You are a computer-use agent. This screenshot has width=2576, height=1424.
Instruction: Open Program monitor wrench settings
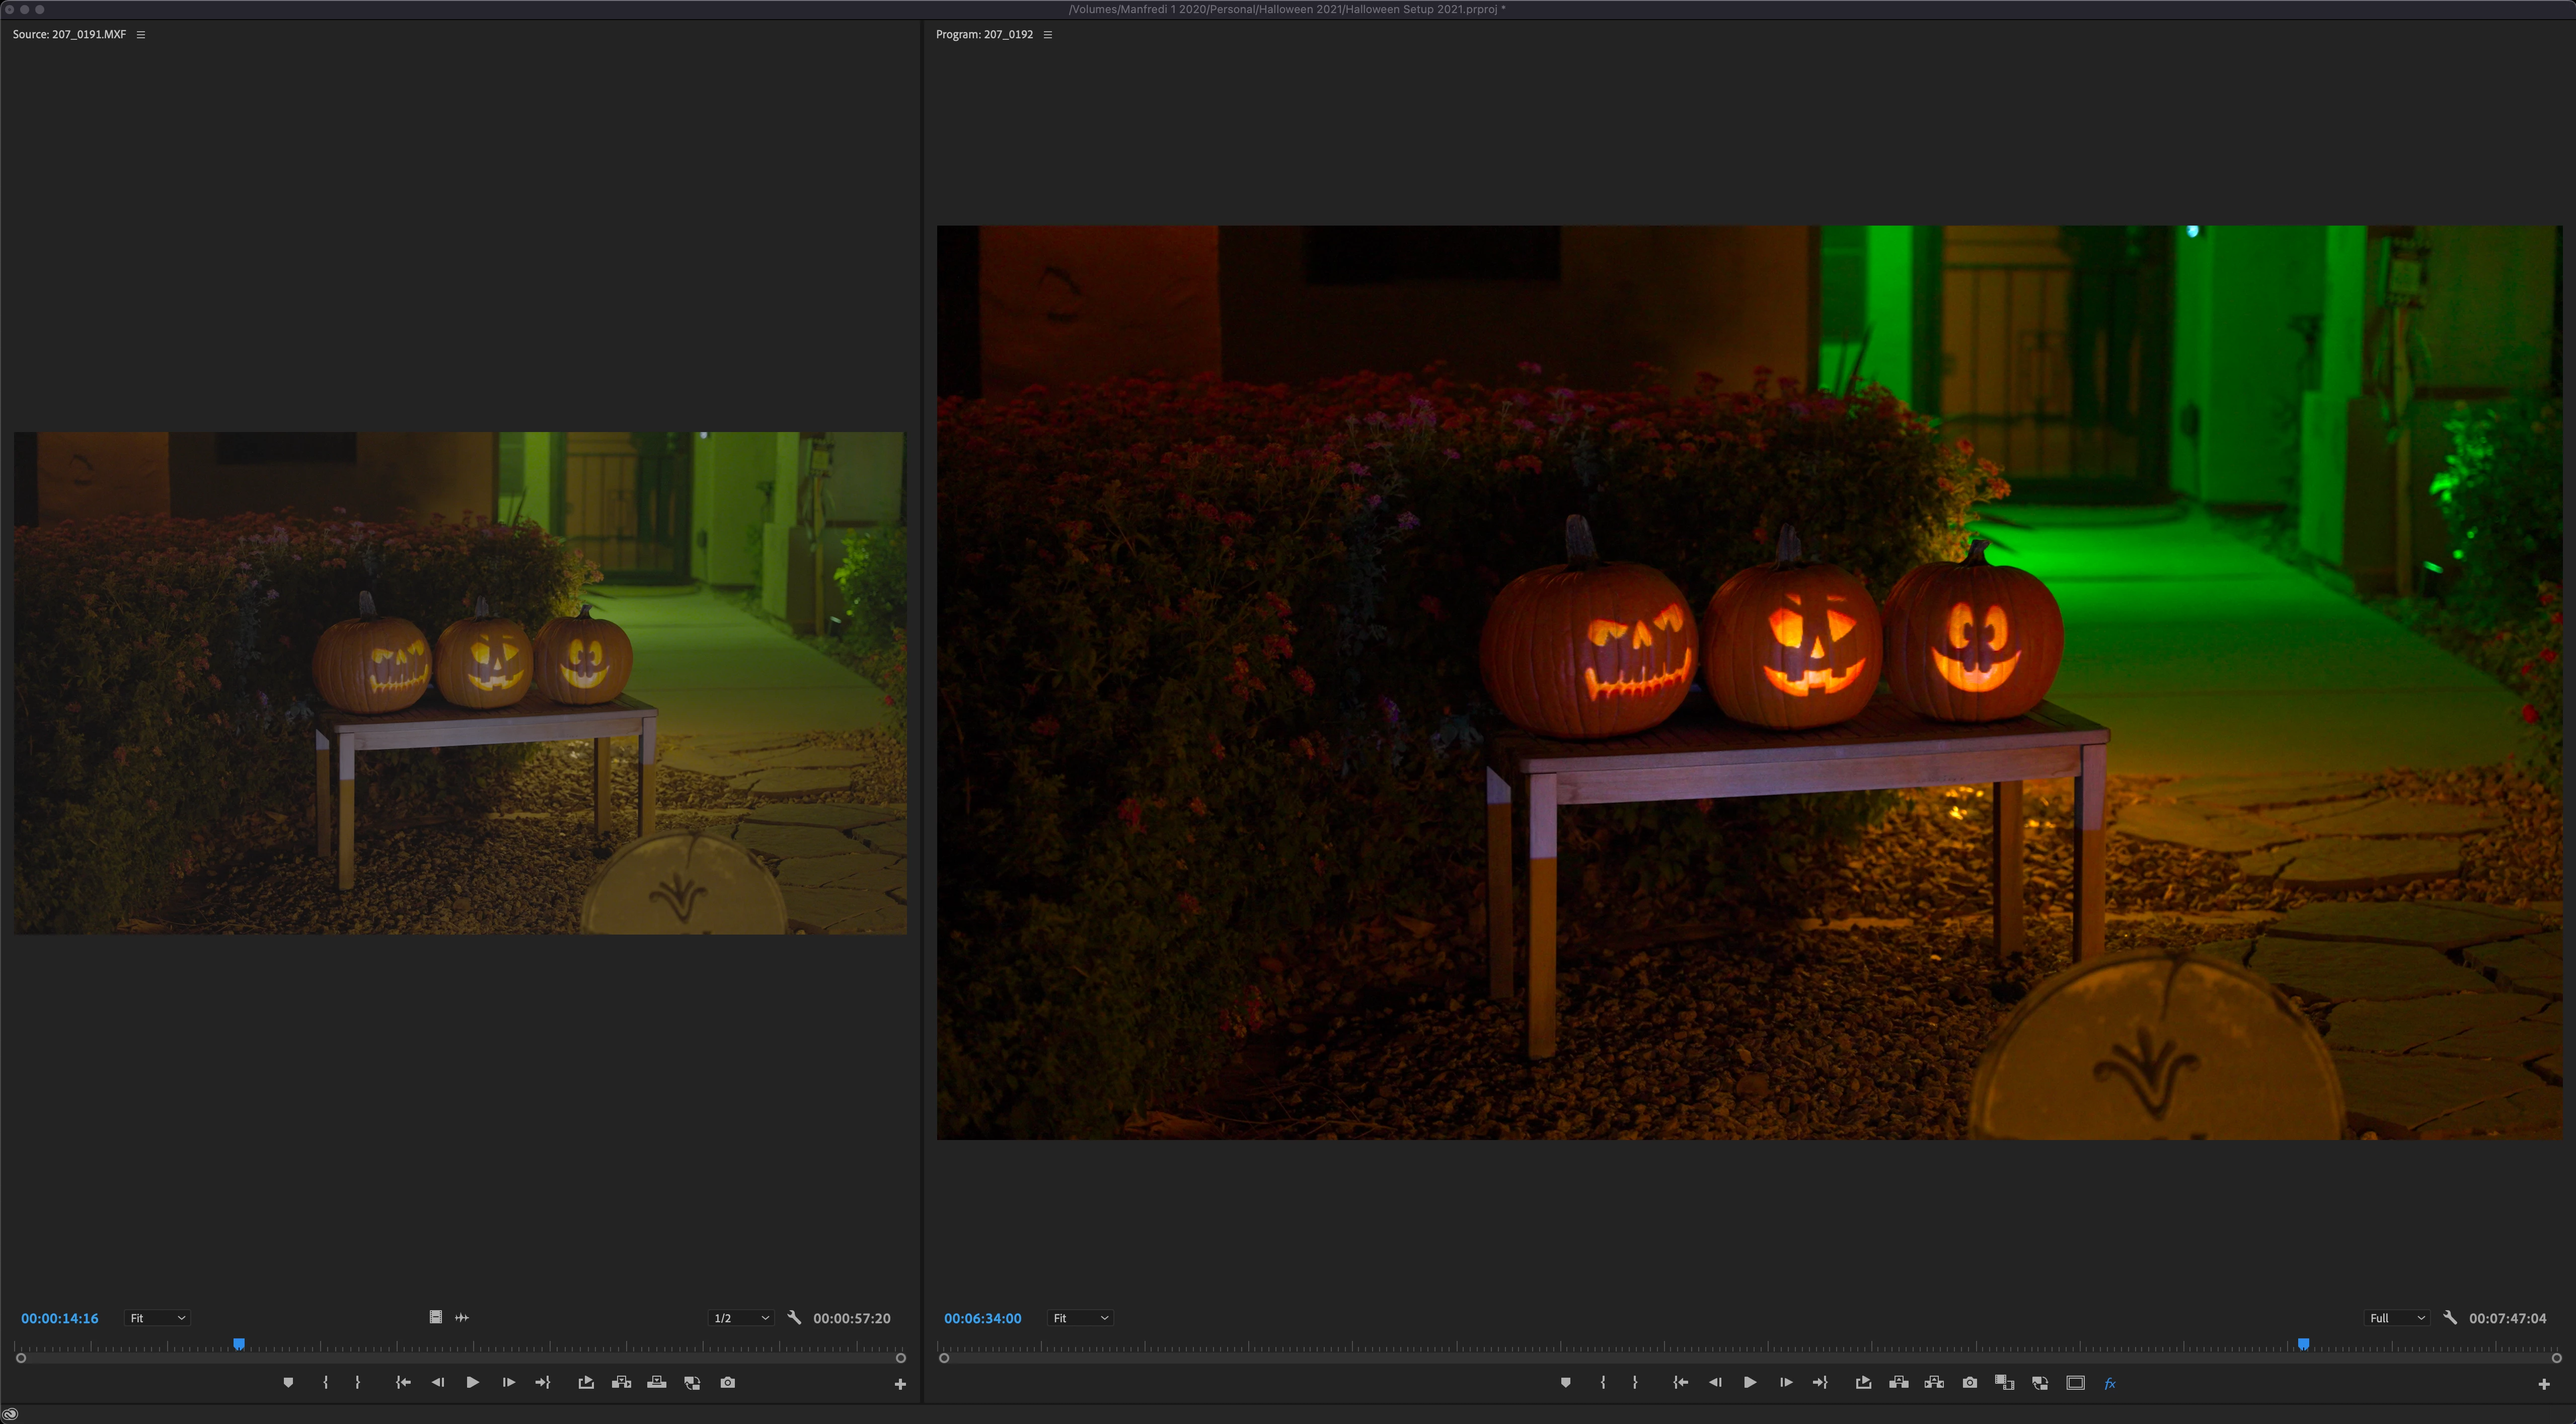point(2449,1318)
